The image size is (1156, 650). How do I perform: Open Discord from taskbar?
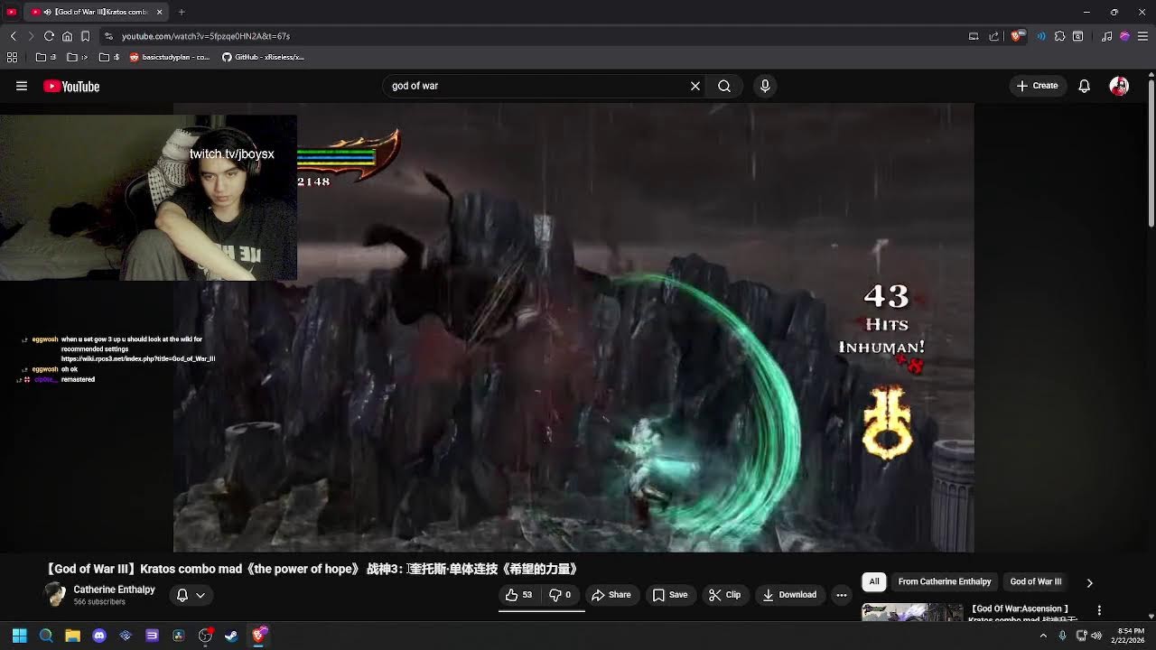click(x=99, y=636)
